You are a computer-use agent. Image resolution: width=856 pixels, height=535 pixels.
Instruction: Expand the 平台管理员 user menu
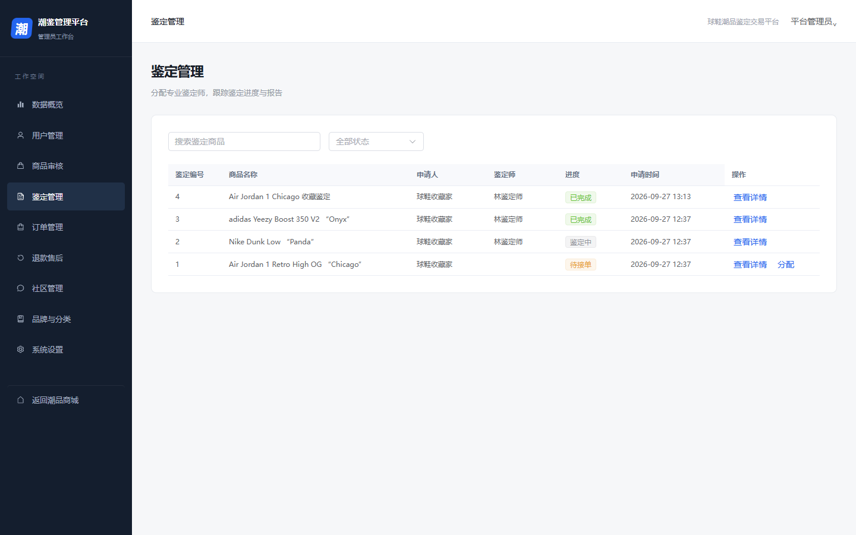(x=813, y=22)
